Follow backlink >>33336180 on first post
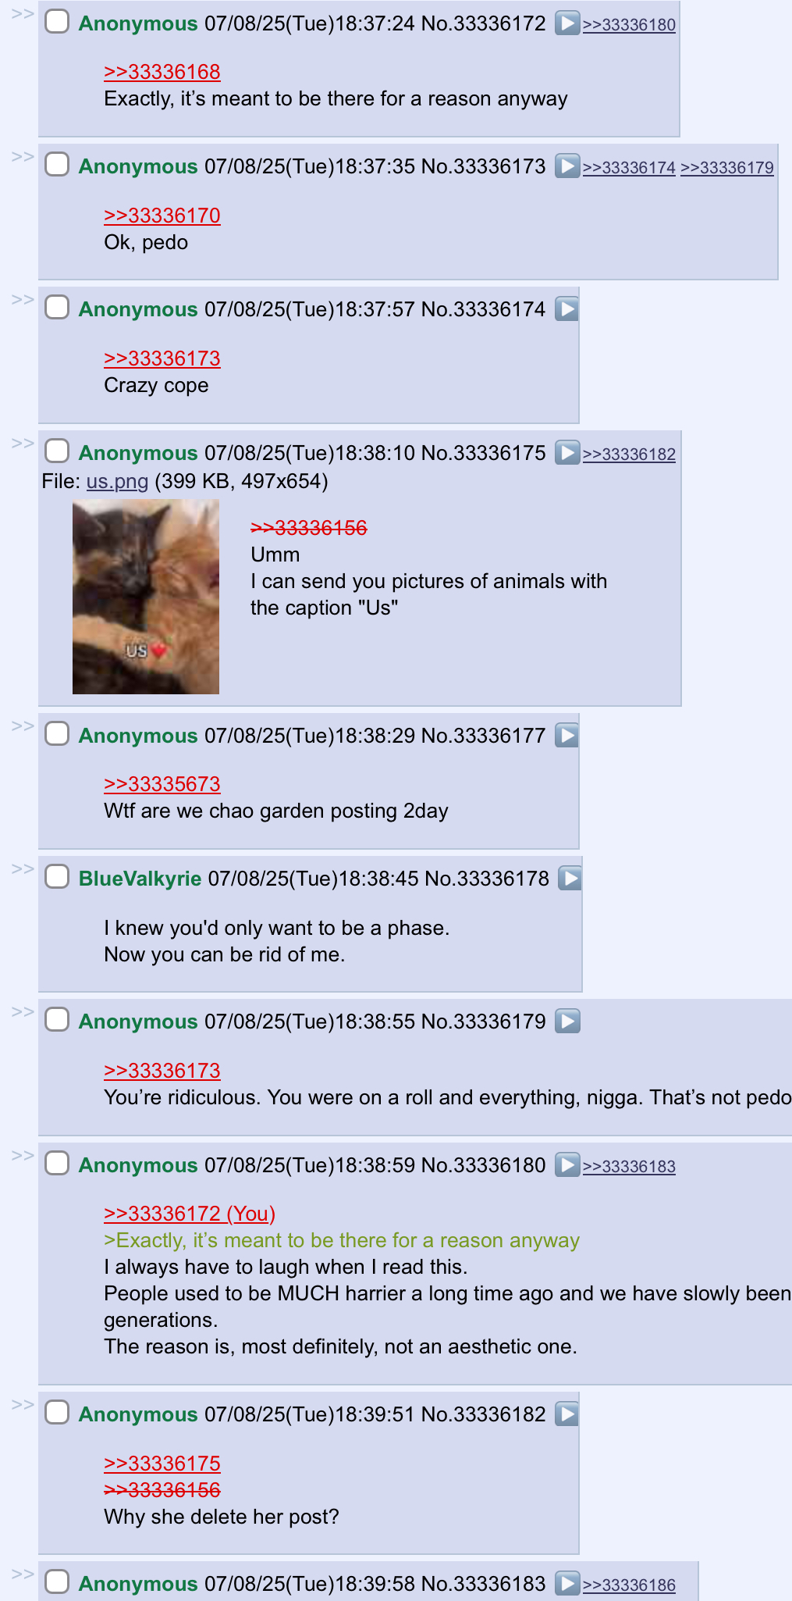Image resolution: width=792 pixels, height=1601 pixels. [x=629, y=25]
